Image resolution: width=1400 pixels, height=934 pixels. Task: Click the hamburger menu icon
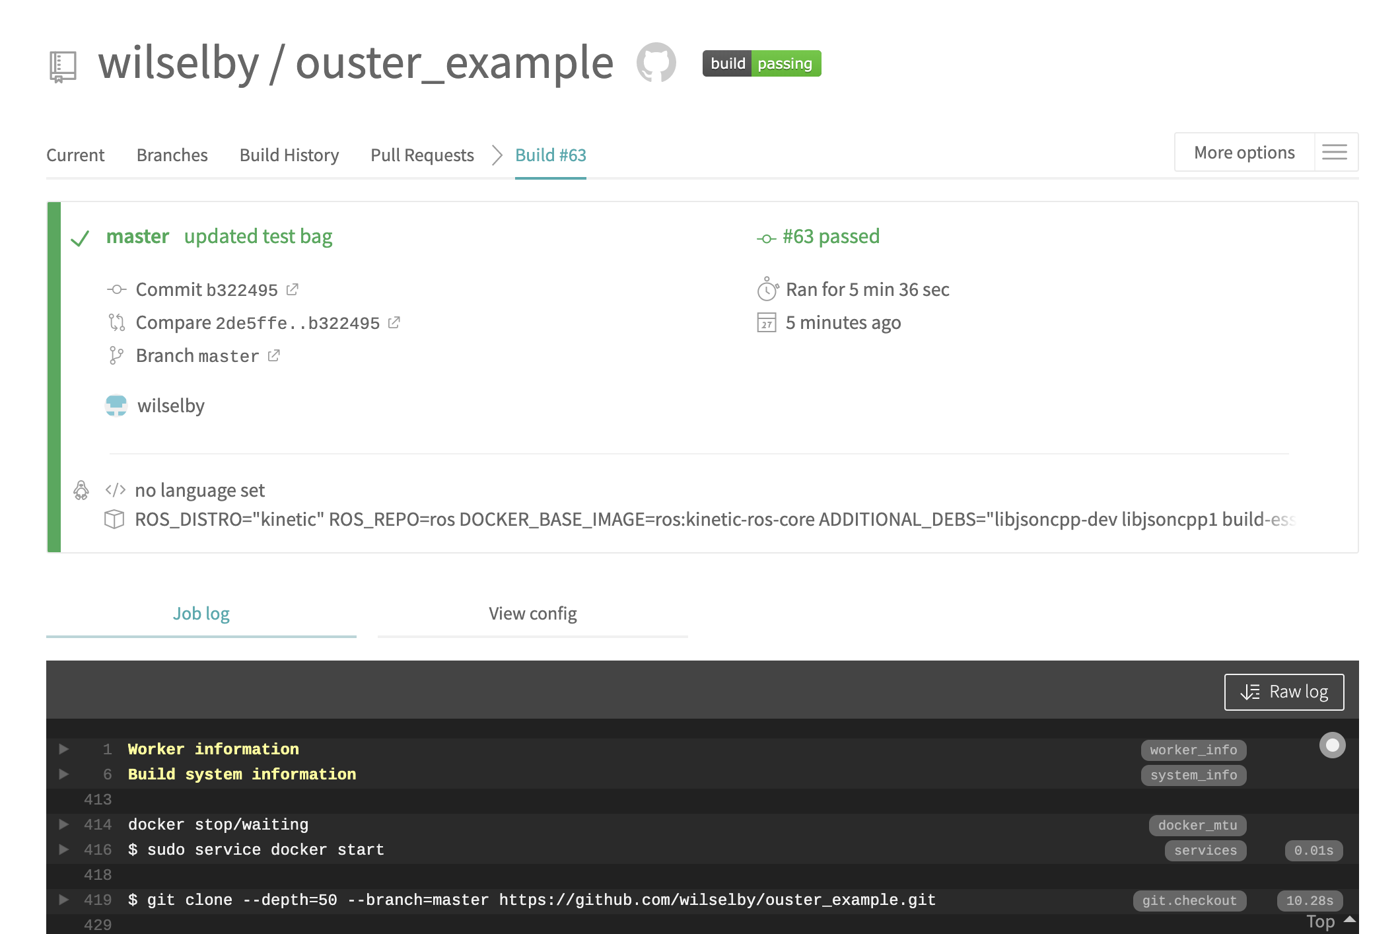click(1335, 153)
